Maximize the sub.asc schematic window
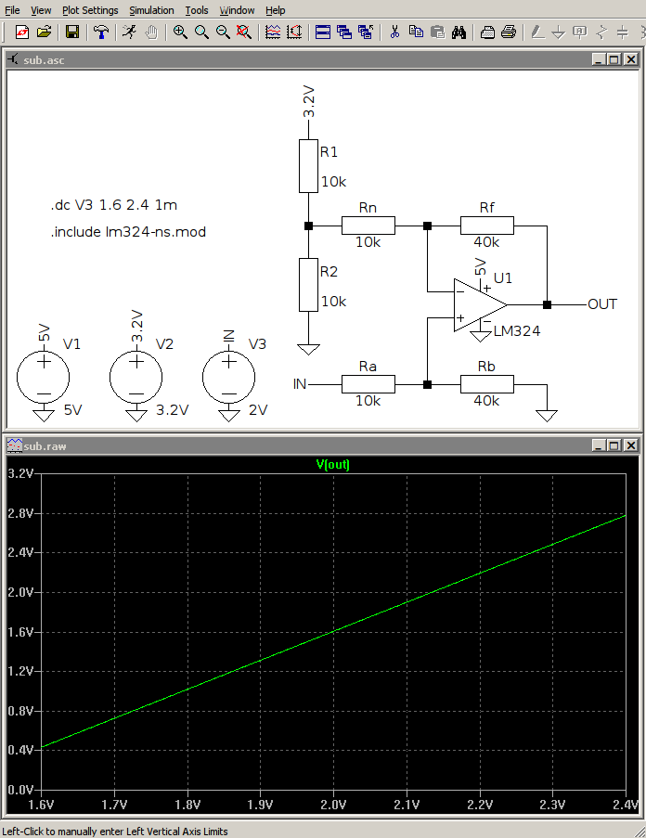The width and height of the screenshot is (646, 838). [614, 59]
